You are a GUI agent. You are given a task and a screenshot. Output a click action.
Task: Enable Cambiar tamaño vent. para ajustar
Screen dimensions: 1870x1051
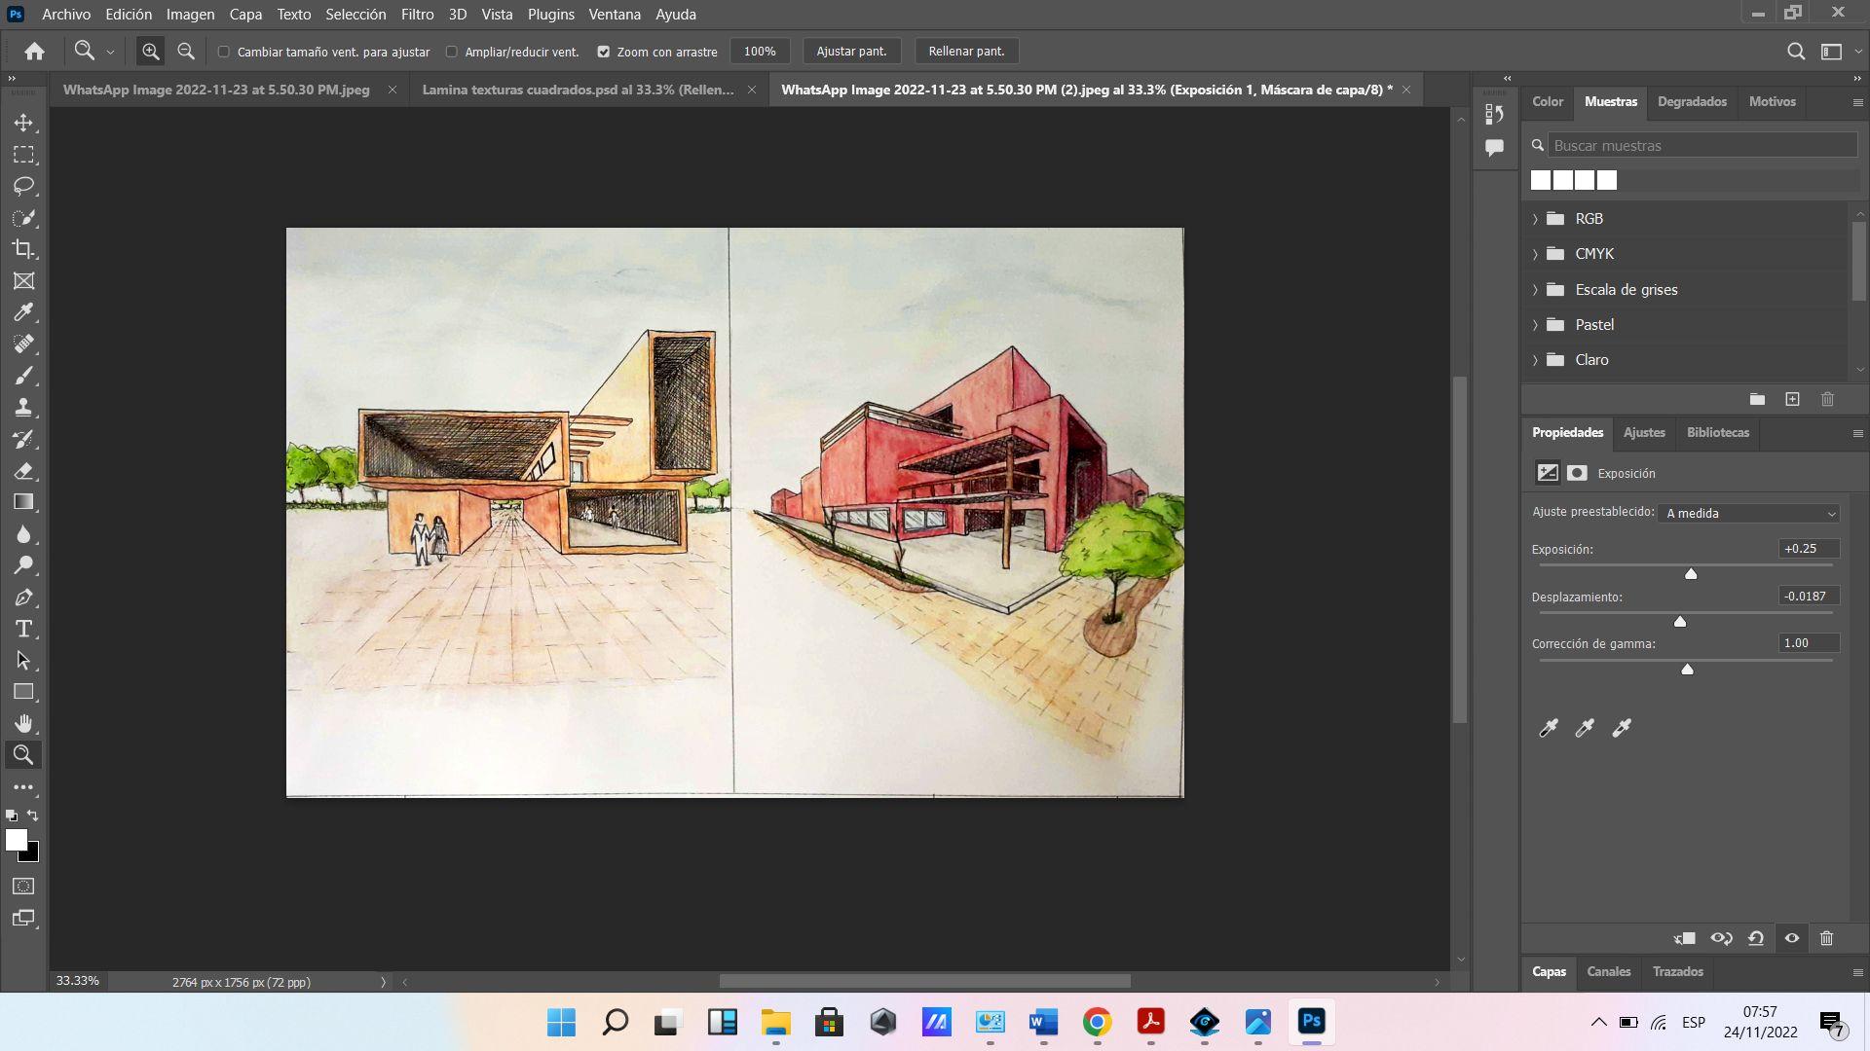click(224, 52)
